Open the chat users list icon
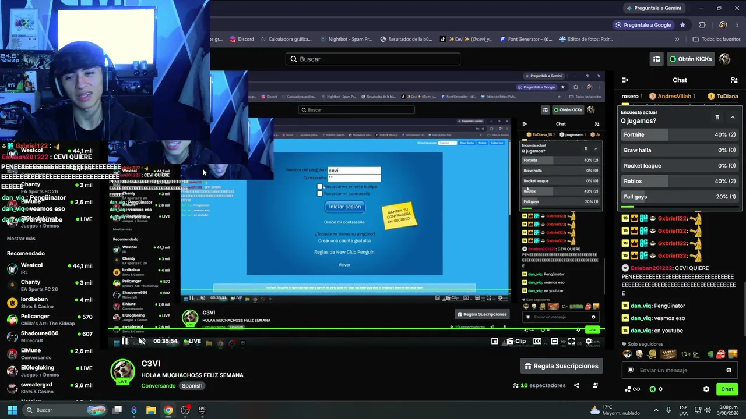The height and width of the screenshot is (419, 746). coord(734,80)
